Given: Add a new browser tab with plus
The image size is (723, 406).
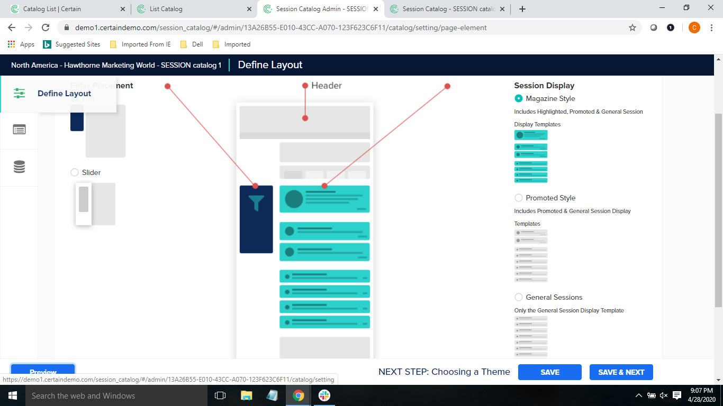Looking at the screenshot, I should point(522,9).
